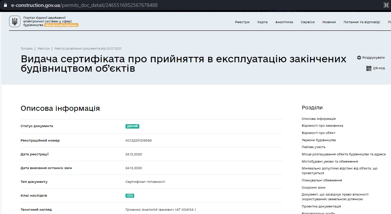Jump to Терміни будівництва section

(319, 140)
